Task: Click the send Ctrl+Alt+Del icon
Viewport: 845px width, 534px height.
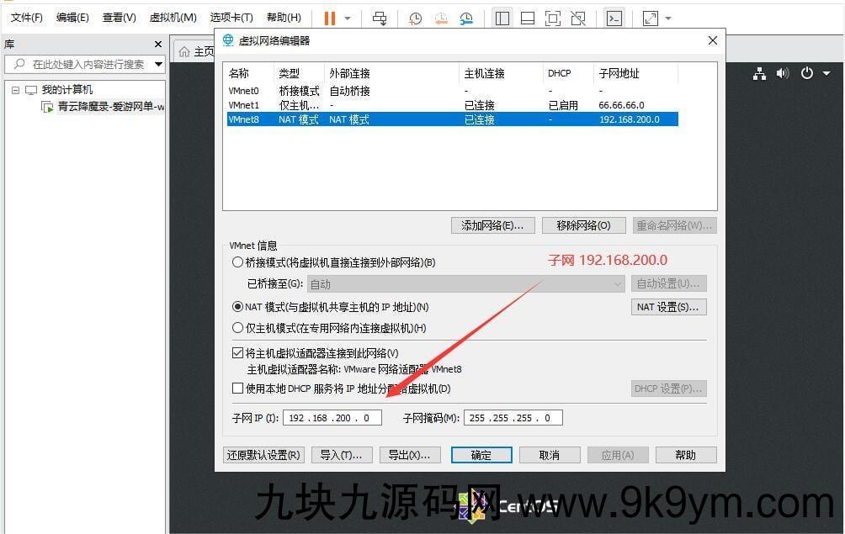Action: (380, 18)
